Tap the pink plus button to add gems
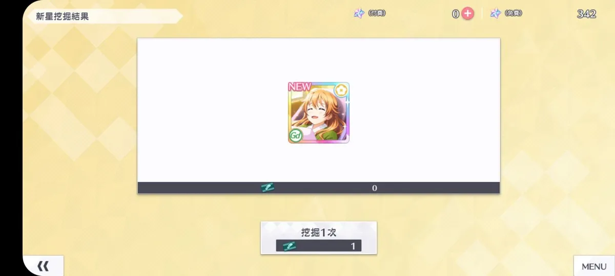This screenshot has width=615, height=276. [467, 14]
